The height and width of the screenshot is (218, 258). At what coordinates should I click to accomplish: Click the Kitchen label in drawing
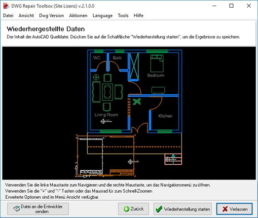(x=165, y=116)
